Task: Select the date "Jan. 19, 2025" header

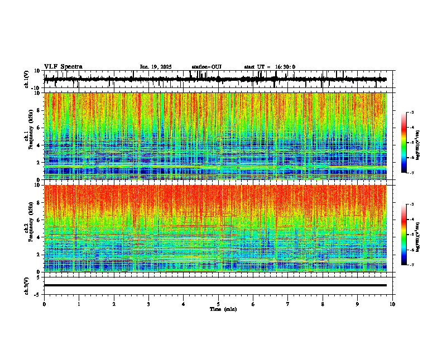Action: coord(156,67)
